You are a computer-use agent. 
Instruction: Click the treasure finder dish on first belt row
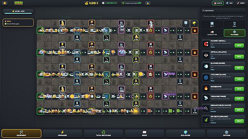click(165, 30)
